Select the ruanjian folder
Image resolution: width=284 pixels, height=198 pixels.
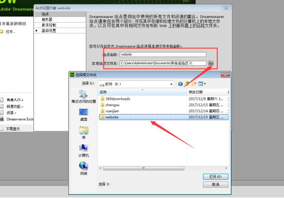tap(112, 111)
